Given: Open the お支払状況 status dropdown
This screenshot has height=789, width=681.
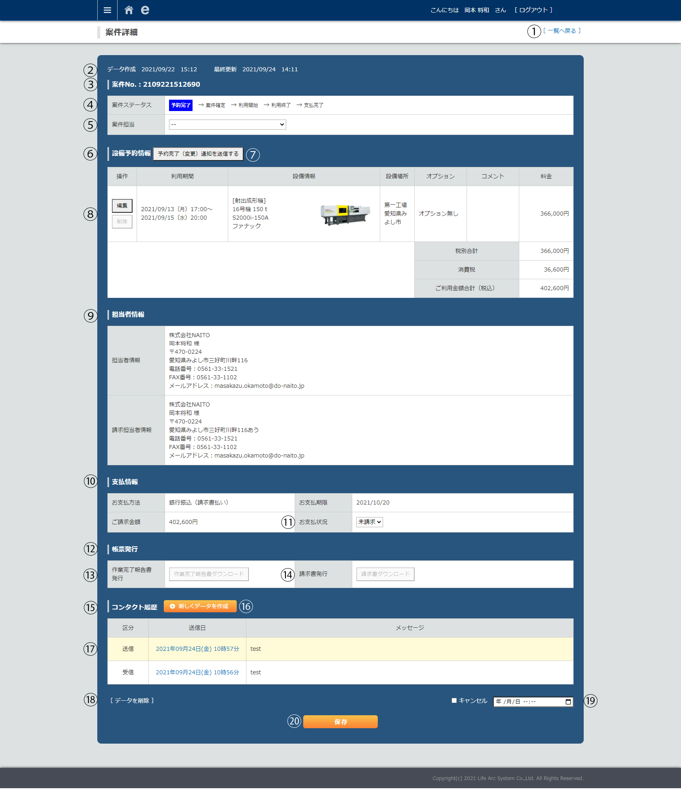Looking at the screenshot, I should point(369,522).
